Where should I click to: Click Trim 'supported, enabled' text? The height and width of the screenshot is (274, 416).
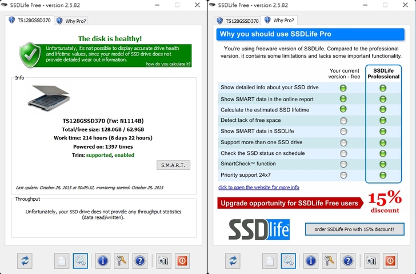click(x=110, y=155)
